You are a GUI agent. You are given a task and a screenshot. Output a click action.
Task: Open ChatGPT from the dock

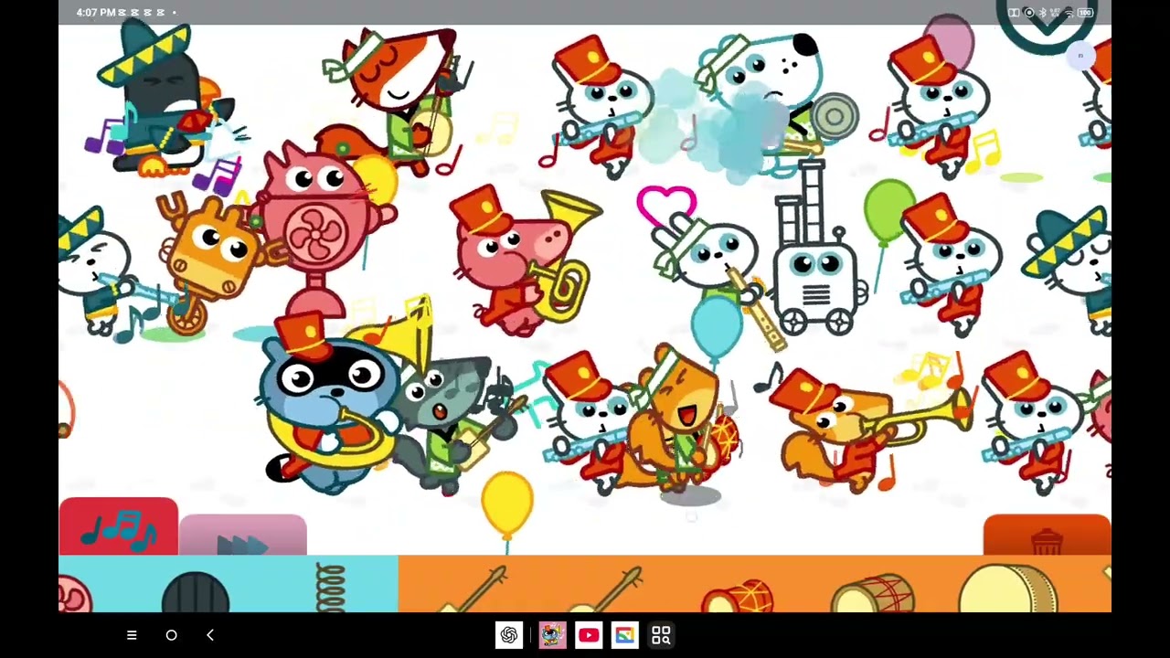tap(509, 635)
